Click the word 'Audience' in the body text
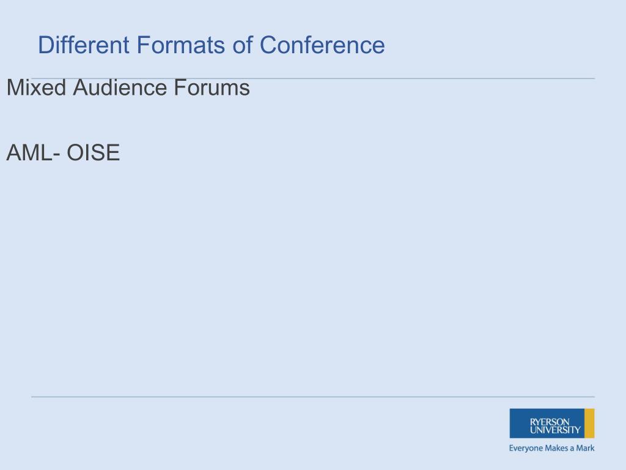Viewport: 626px width, 470px height. click(x=120, y=88)
